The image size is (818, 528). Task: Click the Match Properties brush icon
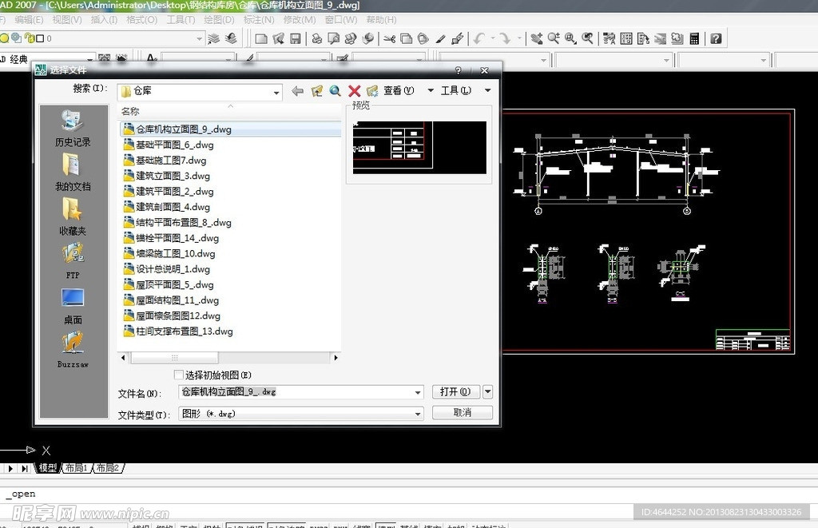pyautogui.click(x=441, y=38)
